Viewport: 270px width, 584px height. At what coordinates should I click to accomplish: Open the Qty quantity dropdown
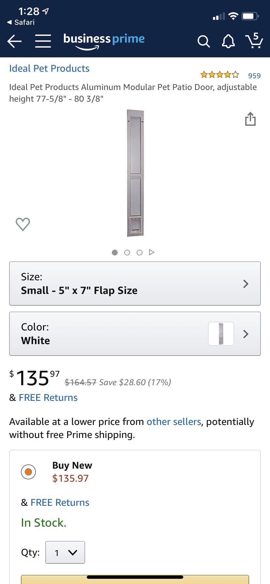65,552
